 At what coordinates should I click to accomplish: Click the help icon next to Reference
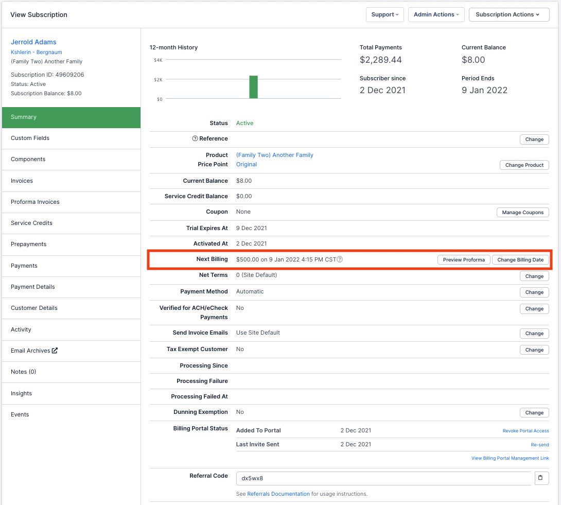(195, 138)
